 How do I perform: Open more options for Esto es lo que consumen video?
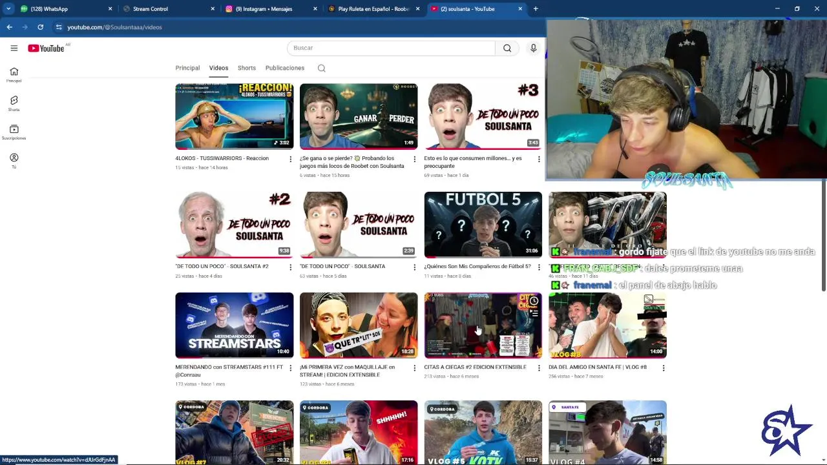[x=539, y=159]
